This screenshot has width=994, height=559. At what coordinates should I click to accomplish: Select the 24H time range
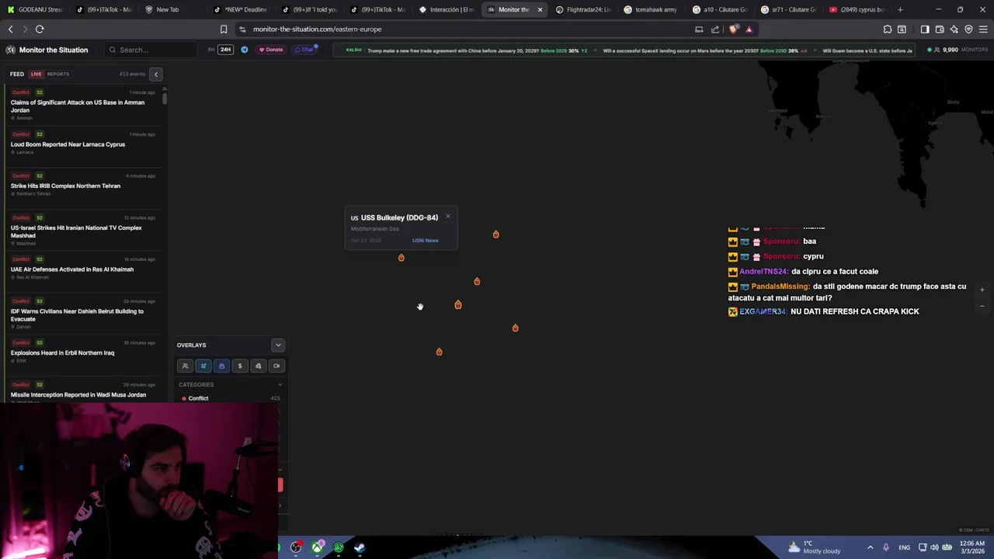coord(225,50)
